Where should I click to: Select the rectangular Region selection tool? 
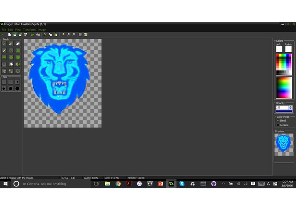tap(4, 64)
